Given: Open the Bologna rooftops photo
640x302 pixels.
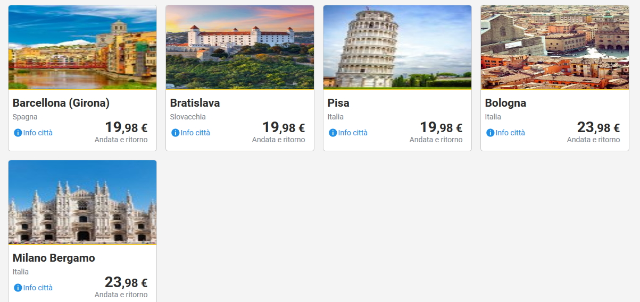Looking at the screenshot, I should (555, 47).
